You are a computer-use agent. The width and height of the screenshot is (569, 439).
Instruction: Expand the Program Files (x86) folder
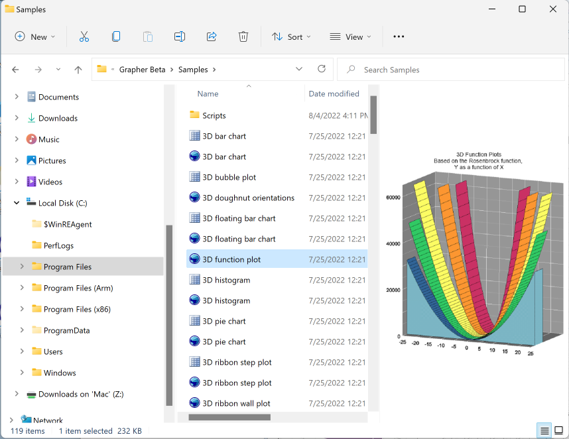pos(22,309)
